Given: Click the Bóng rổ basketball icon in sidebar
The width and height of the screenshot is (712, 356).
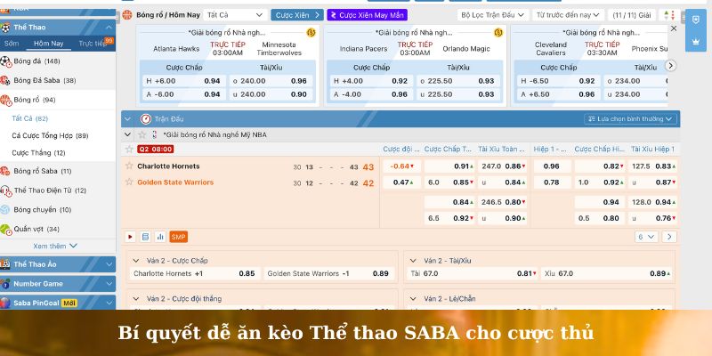Looking at the screenshot, I should pyautogui.click(x=5, y=100).
